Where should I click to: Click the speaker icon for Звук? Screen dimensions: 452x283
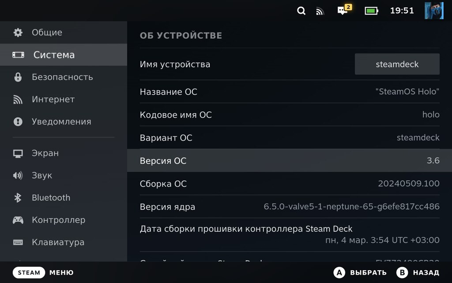tap(18, 176)
